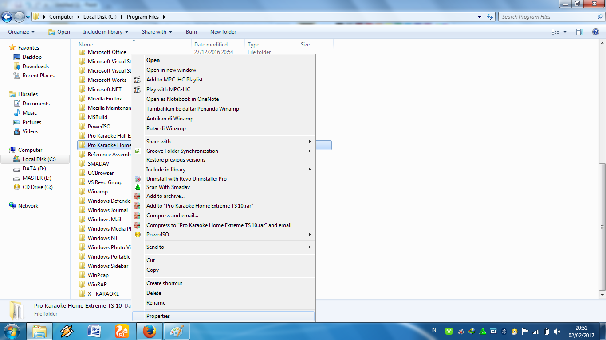The width and height of the screenshot is (606, 340).
Task: Select Putar di Winamp
Action: [x=223, y=128]
